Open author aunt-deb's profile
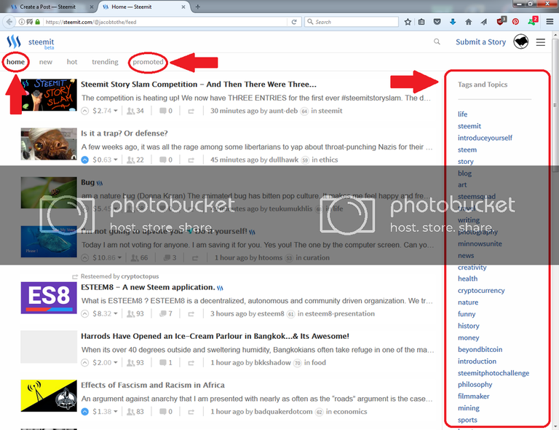Viewport: 559px width, 430px height. pyautogui.click(x=283, y=111)
